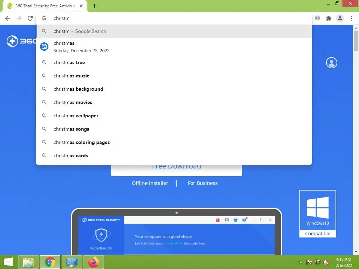Screen dimensions: 359x269
Task: Pick the 'christmas tree' suggestion
Action: pyautogui.click(x=174, y=62)
